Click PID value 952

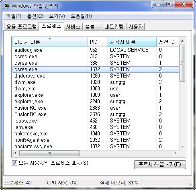coord(94,50)
